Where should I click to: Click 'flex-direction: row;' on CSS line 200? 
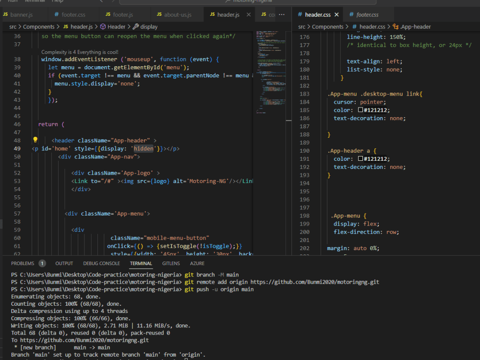coord(366,232)
